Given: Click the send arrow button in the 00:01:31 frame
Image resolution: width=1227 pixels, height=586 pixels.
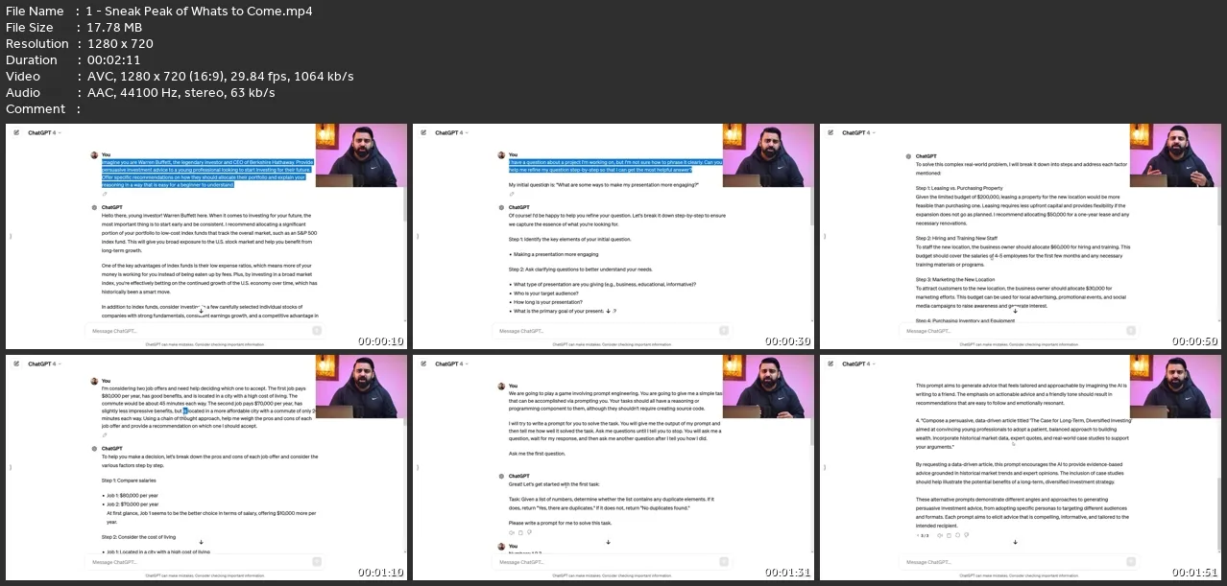Looking at the screenshot, I should [725, 562].
